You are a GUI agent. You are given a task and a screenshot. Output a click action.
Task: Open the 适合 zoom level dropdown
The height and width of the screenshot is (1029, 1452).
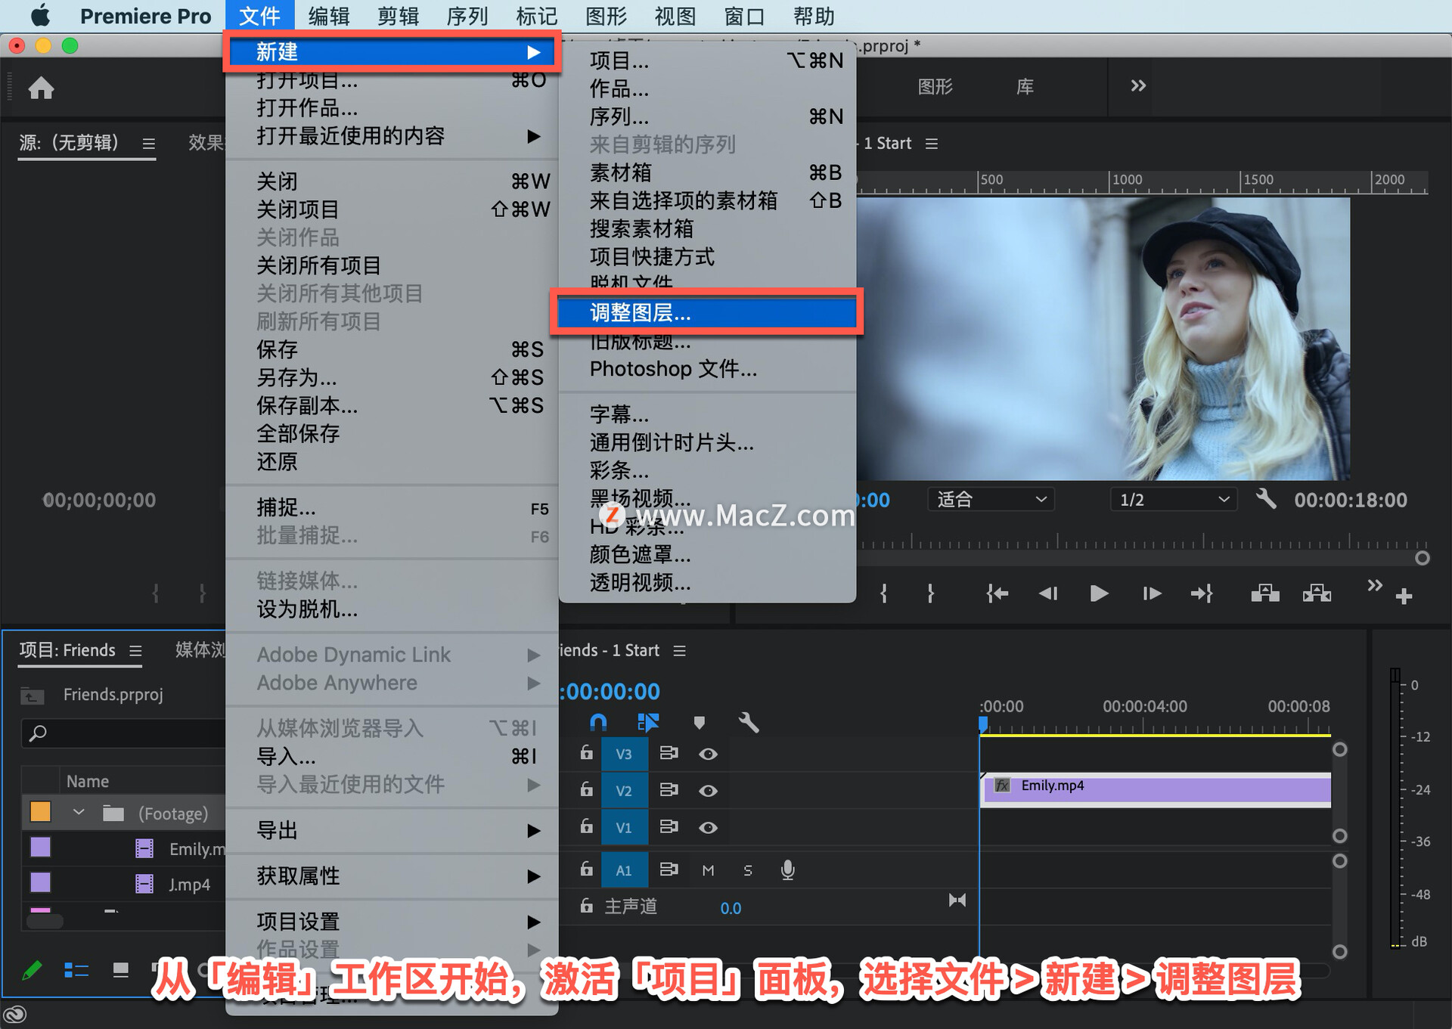[991, 499]
